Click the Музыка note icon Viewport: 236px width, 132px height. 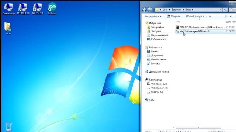[x=149, y=63]
